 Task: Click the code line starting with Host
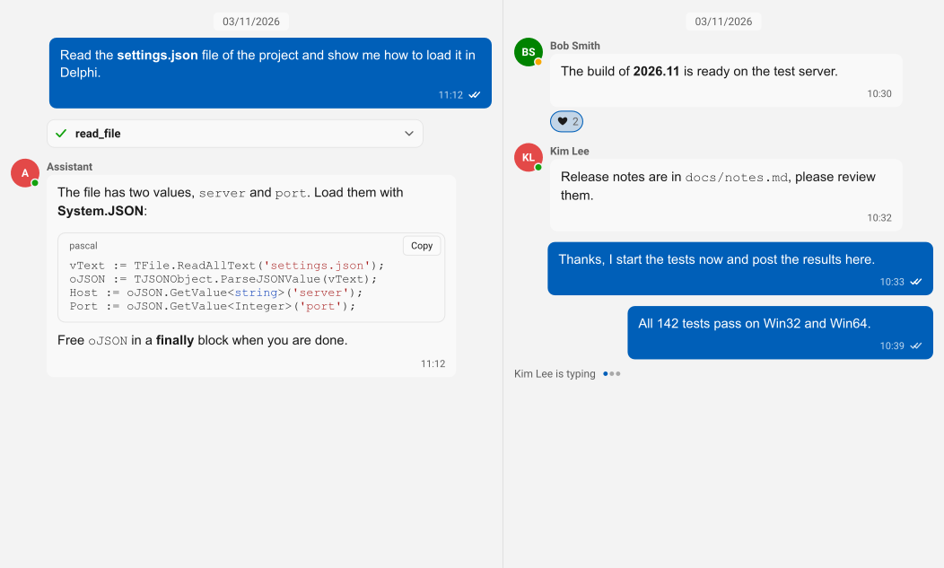(216, 293)
